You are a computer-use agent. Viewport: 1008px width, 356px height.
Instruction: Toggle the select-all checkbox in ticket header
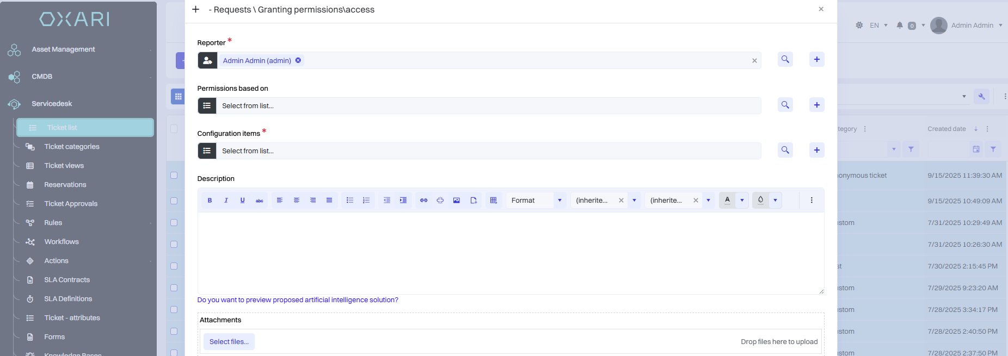click(174, 129)
